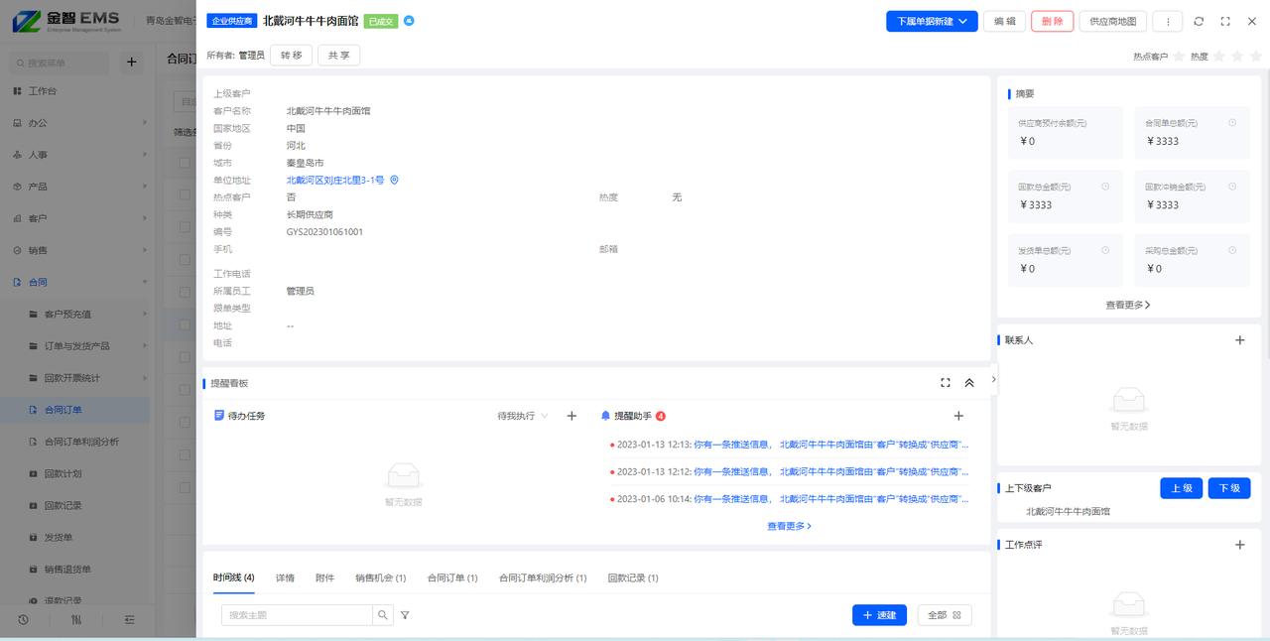Expand the 办公 sidebar menu
Screen dimensions: 1270x641
(77, 123)
